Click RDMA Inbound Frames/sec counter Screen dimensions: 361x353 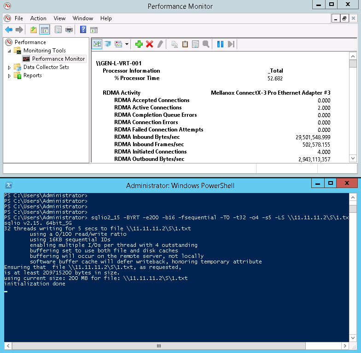pyautogui.click(x=149, y=144)
